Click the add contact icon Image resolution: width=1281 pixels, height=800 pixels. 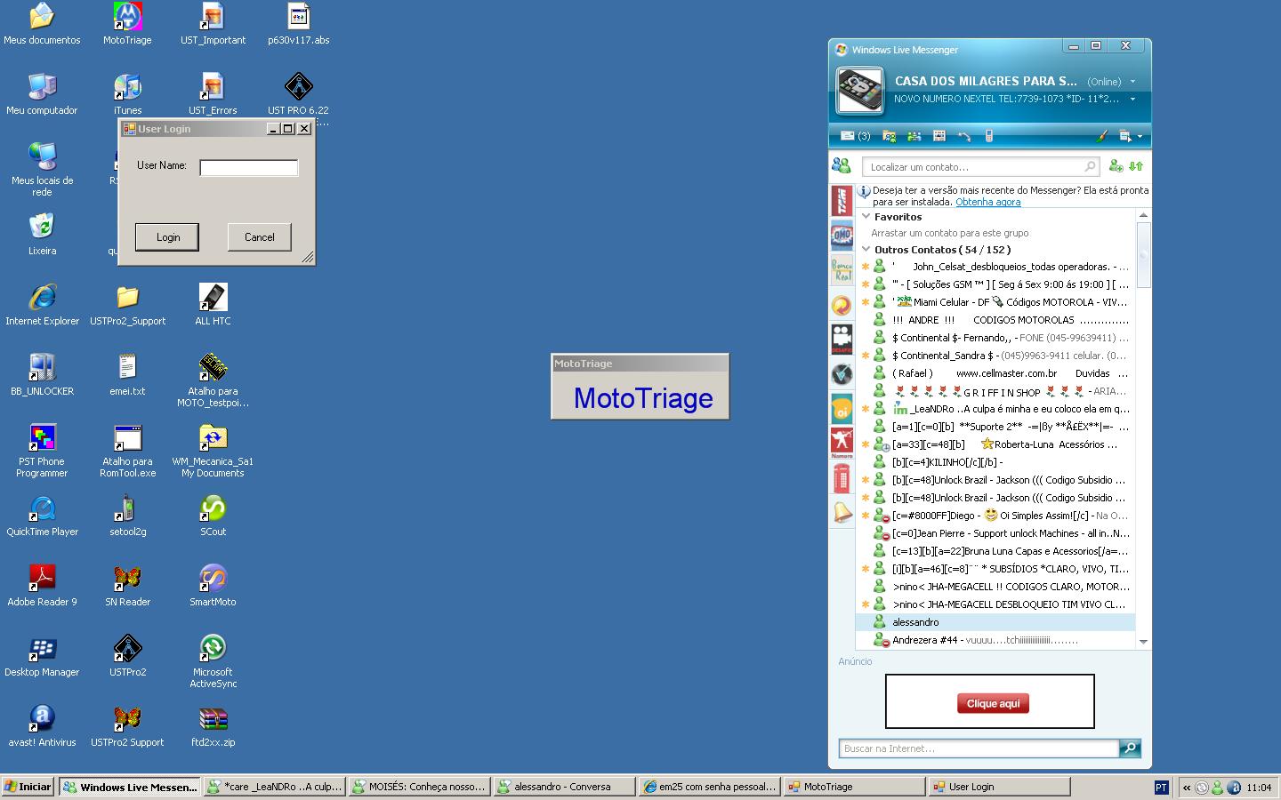(1116, 165)
